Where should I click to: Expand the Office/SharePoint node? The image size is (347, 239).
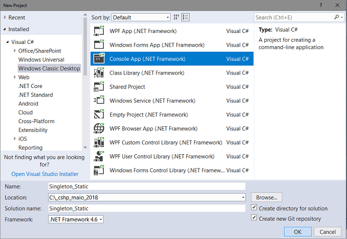[x=15, y=51]
